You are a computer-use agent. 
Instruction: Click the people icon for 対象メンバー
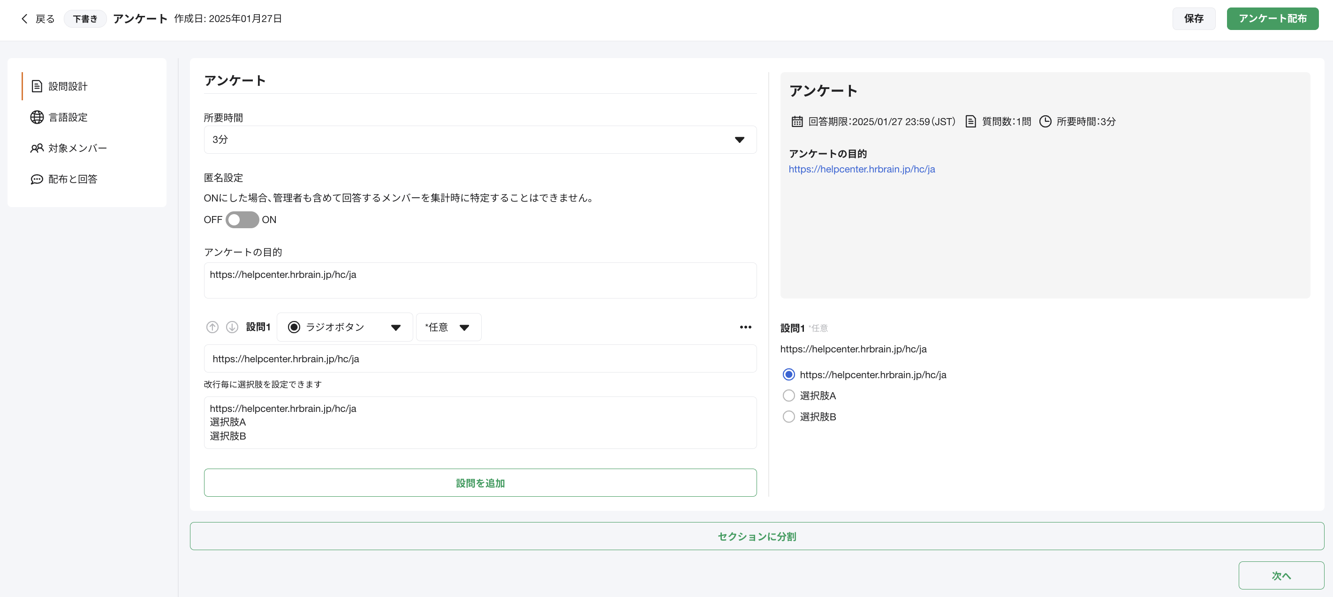point(37,149)
